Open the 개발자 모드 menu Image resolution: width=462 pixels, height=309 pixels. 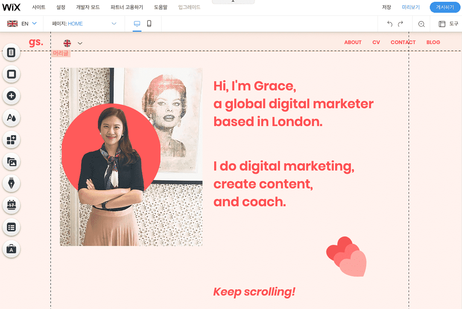click(x=88, y=7)
